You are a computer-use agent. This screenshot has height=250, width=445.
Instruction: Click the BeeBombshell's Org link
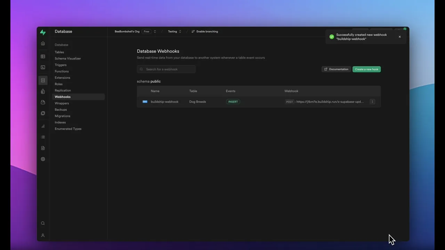coord(127,32)
